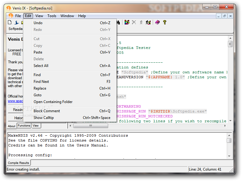The width and height of the screenshot is (242, 181).
Task: Minimize the inner document window
Action: click(x=218, y=16)
